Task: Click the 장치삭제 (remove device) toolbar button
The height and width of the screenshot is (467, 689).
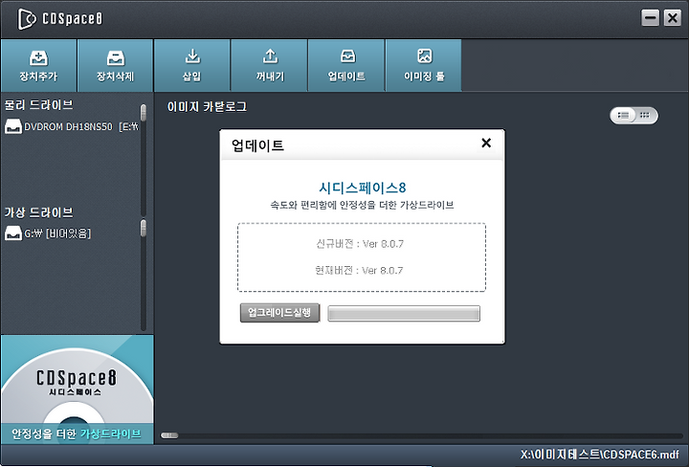Action: click(115, 65)
